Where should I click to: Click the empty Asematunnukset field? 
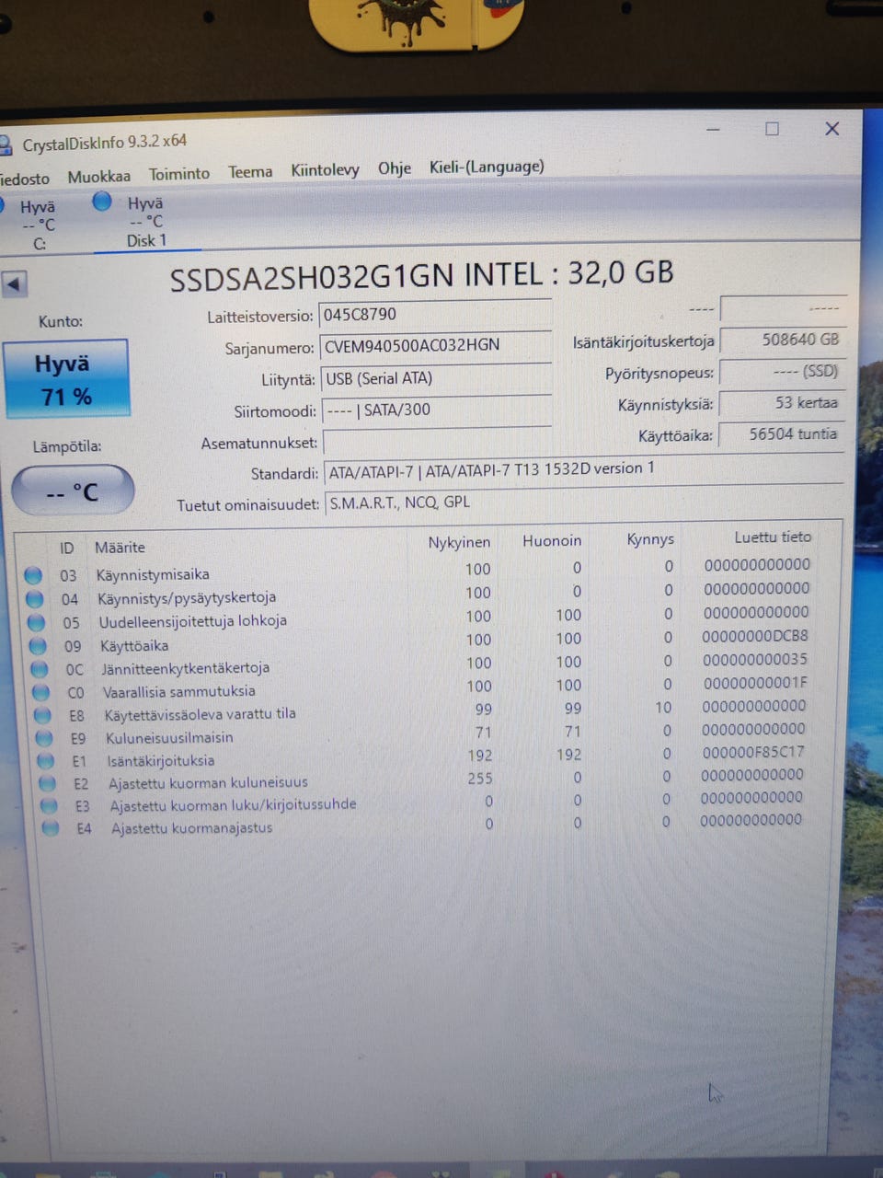(439, 443)
